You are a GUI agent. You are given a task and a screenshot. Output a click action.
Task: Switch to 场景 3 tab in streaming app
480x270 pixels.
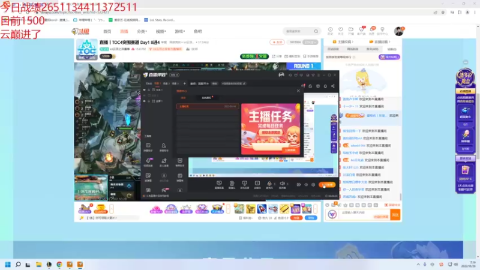[x=175, y=83]
